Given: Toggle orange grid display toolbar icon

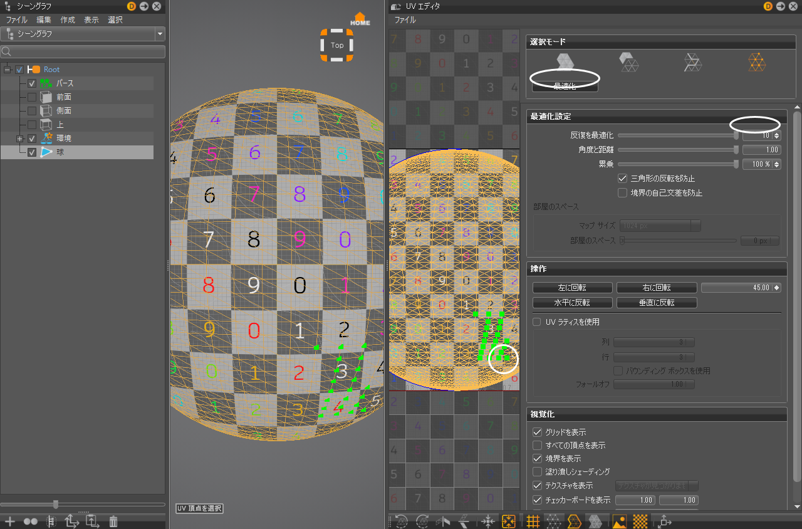Looking at the screenshot, I should (533, 521).
